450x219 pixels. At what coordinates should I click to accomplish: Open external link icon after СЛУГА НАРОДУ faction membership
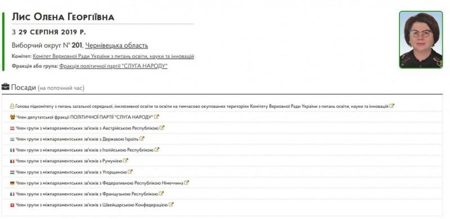[x=157, y=117]
